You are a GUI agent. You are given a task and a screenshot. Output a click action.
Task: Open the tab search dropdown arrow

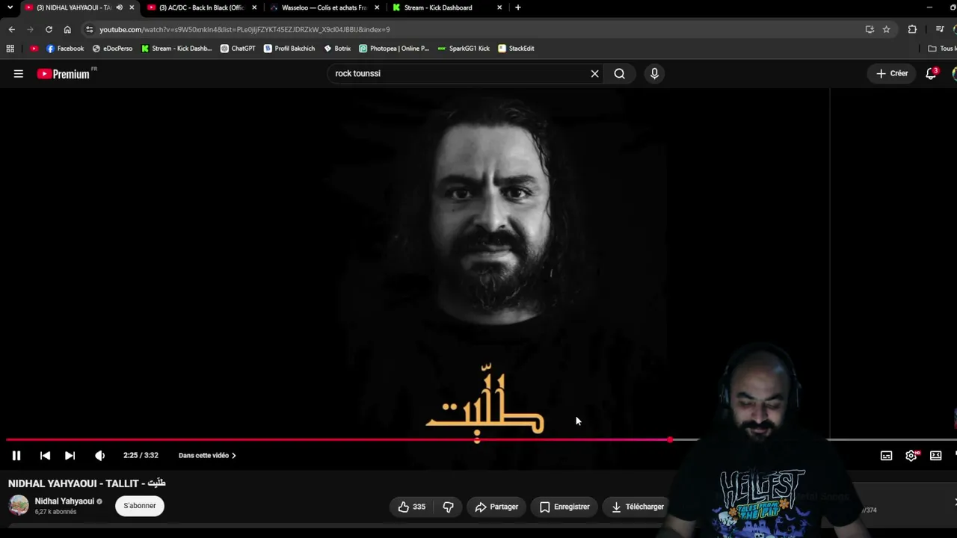(x=10, y=7)
